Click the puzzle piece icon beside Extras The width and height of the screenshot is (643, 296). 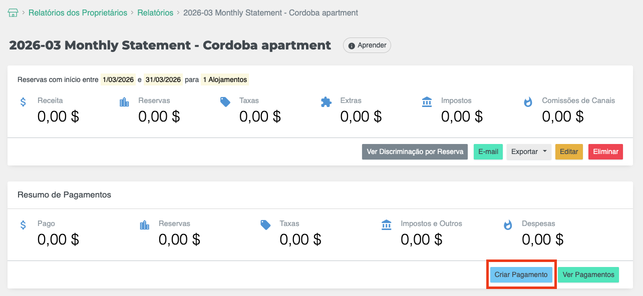[x=326, y=102]
